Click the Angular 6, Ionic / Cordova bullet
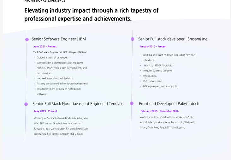 point(157,71)
